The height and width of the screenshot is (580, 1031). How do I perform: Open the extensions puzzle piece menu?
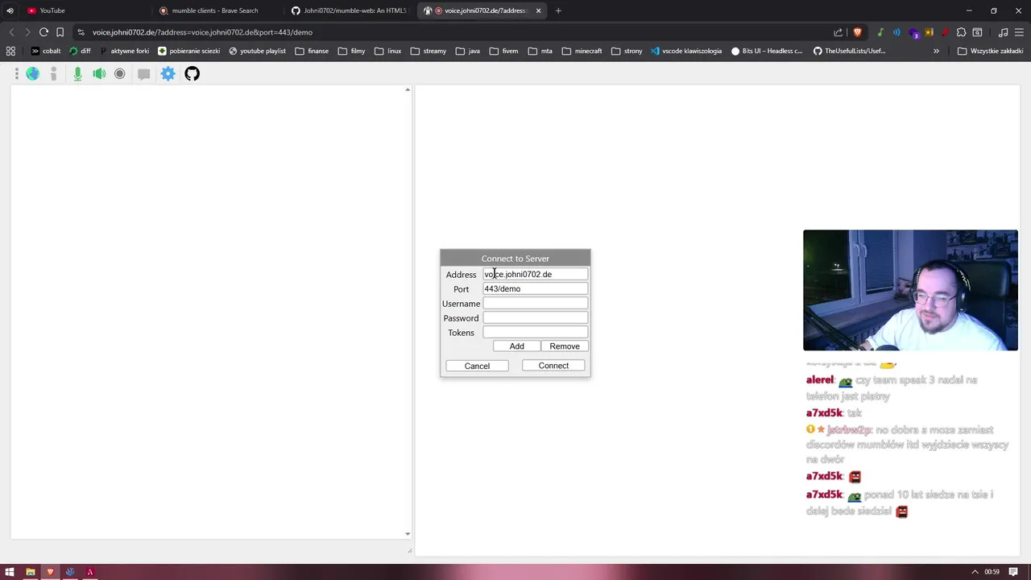pos(961,32)
